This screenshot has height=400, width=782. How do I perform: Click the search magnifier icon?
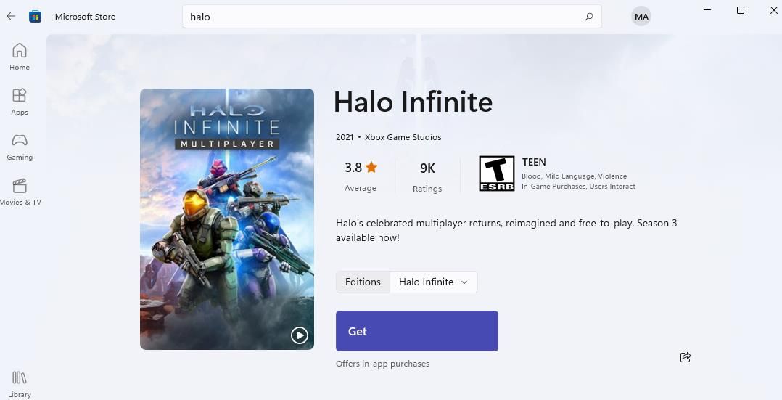[589, 17]
